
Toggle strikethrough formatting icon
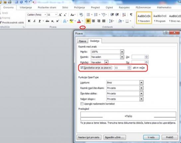47,21
